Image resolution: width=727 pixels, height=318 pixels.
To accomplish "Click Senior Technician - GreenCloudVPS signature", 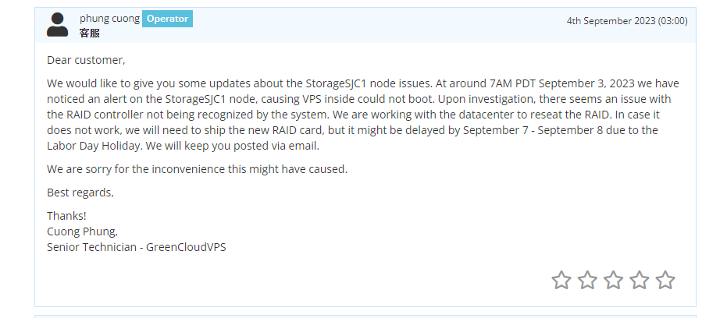I will 137,247.
